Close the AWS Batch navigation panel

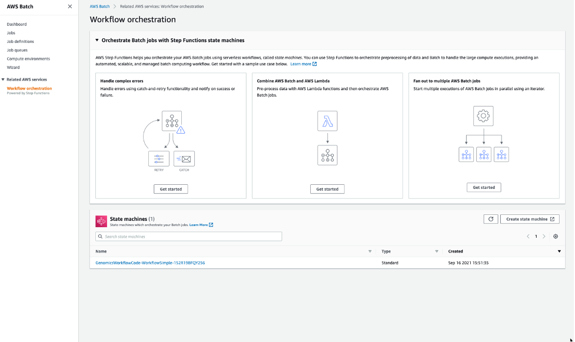coord(69,6)
